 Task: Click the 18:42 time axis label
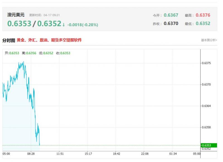pyautogui.click(x=117, y=154)
